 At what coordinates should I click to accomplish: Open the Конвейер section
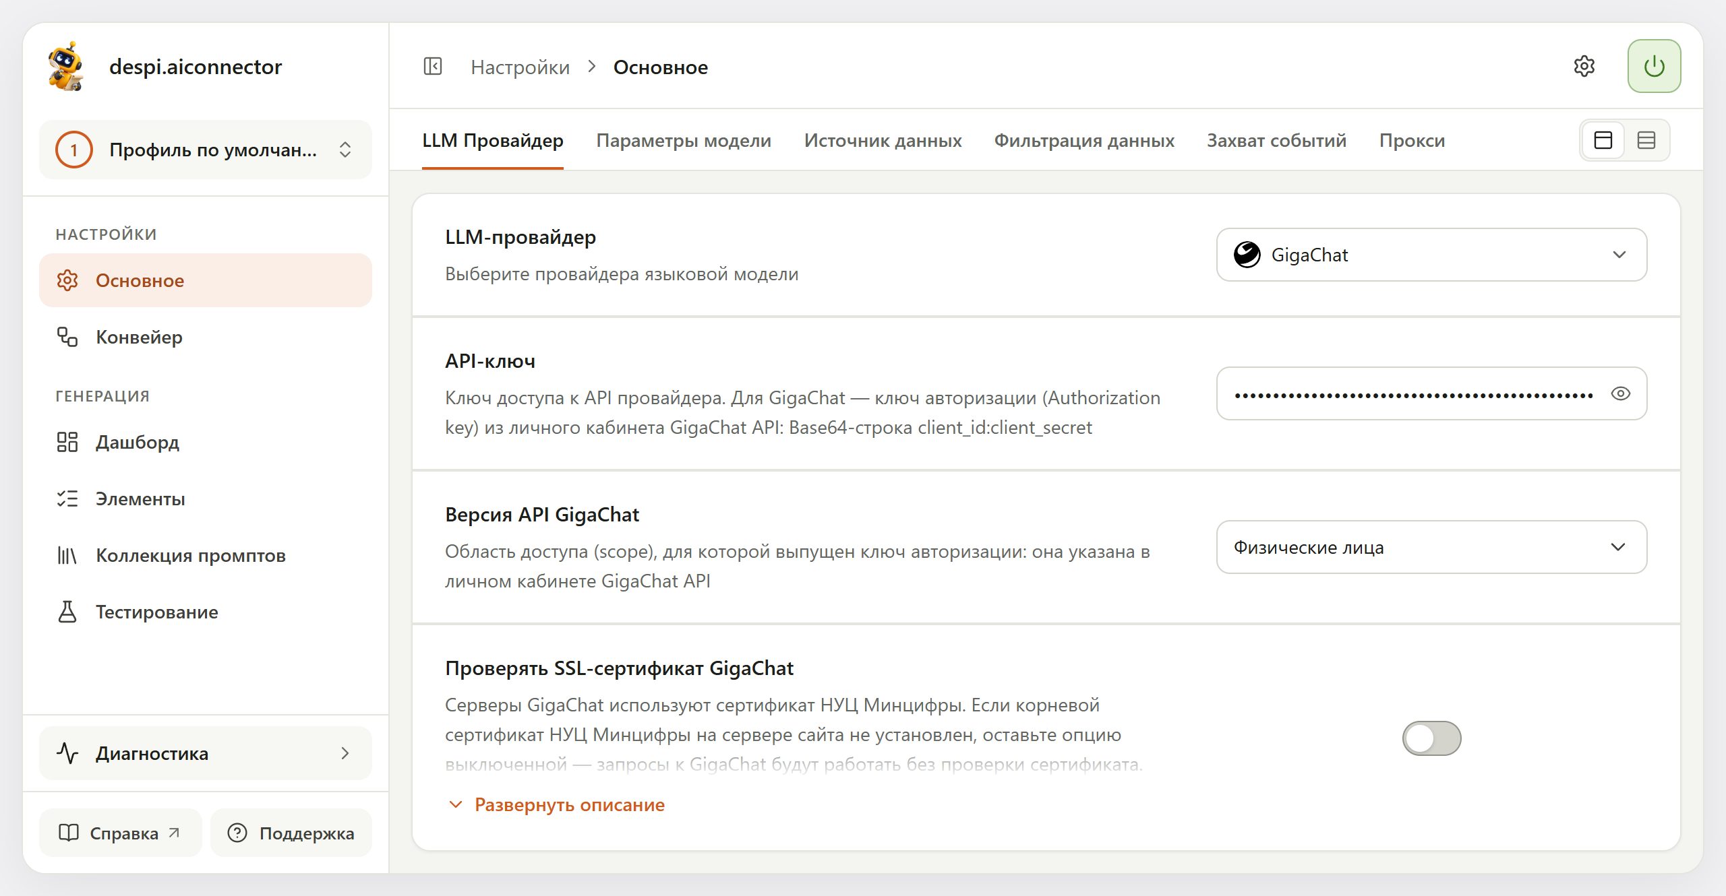[206, 337]
